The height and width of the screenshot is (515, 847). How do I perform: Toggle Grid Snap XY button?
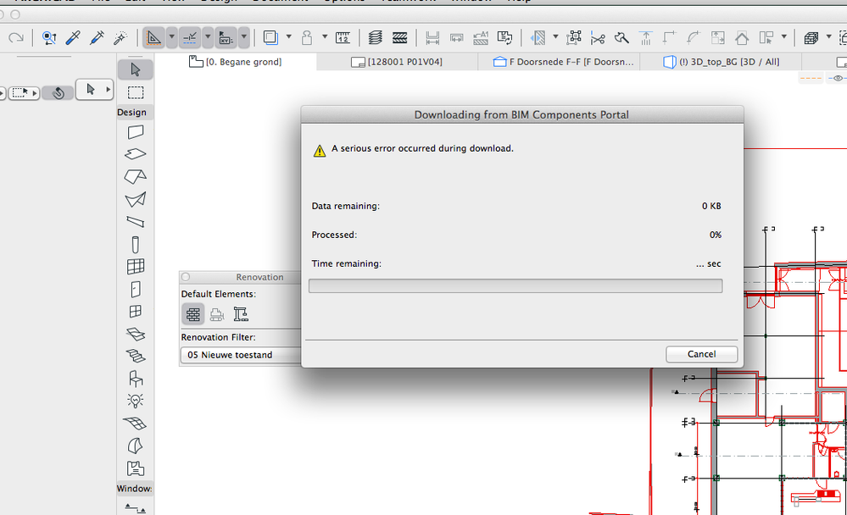point(226,38)
